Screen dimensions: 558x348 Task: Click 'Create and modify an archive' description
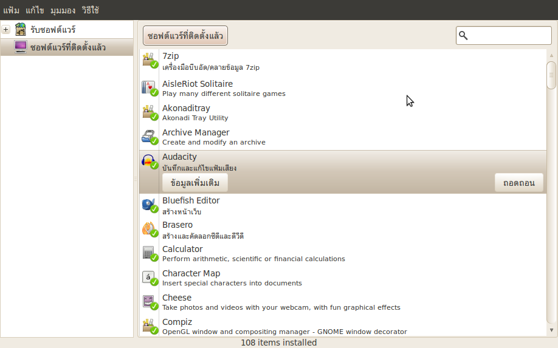pos(214,142)
